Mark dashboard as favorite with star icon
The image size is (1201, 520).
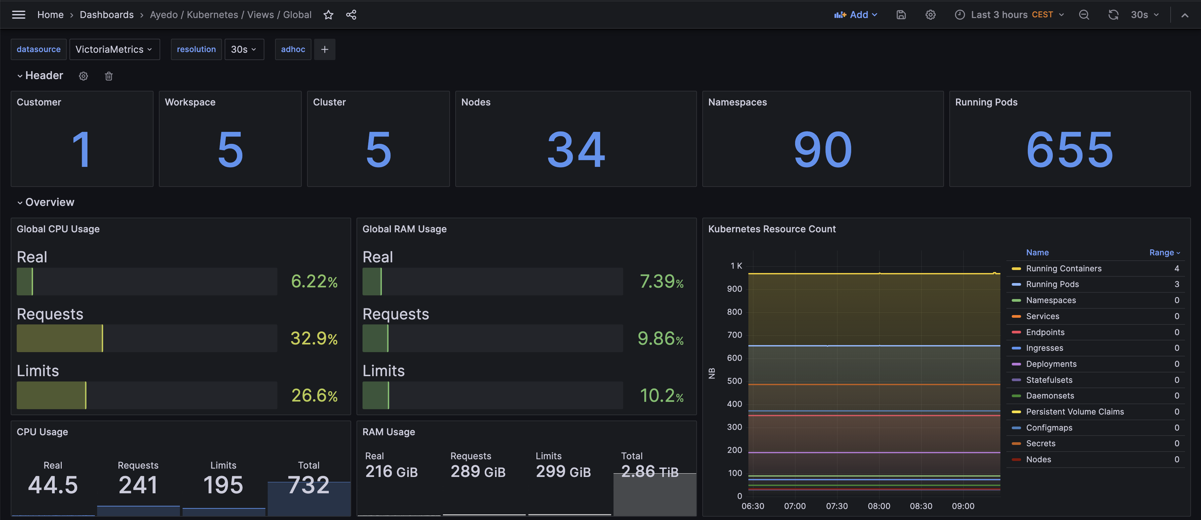coord(328,14)
